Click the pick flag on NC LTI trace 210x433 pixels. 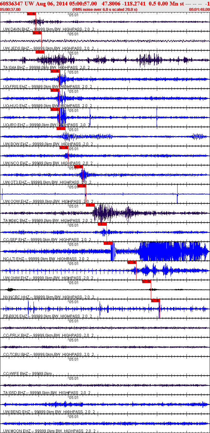point(108,243)
